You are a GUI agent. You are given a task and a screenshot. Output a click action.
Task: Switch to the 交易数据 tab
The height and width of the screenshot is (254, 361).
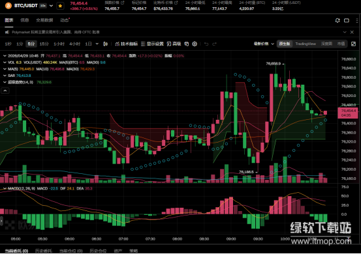44,20
